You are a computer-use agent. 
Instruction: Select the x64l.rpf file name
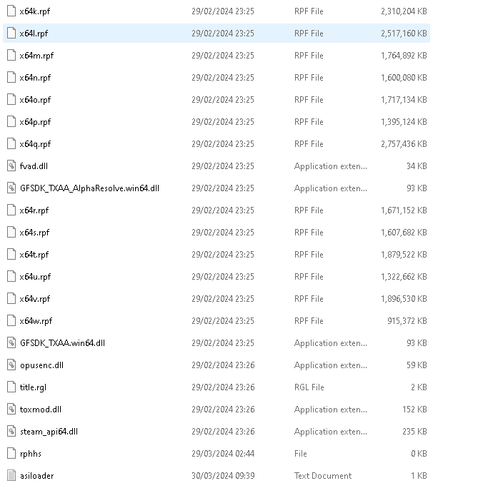pos(34,34)
